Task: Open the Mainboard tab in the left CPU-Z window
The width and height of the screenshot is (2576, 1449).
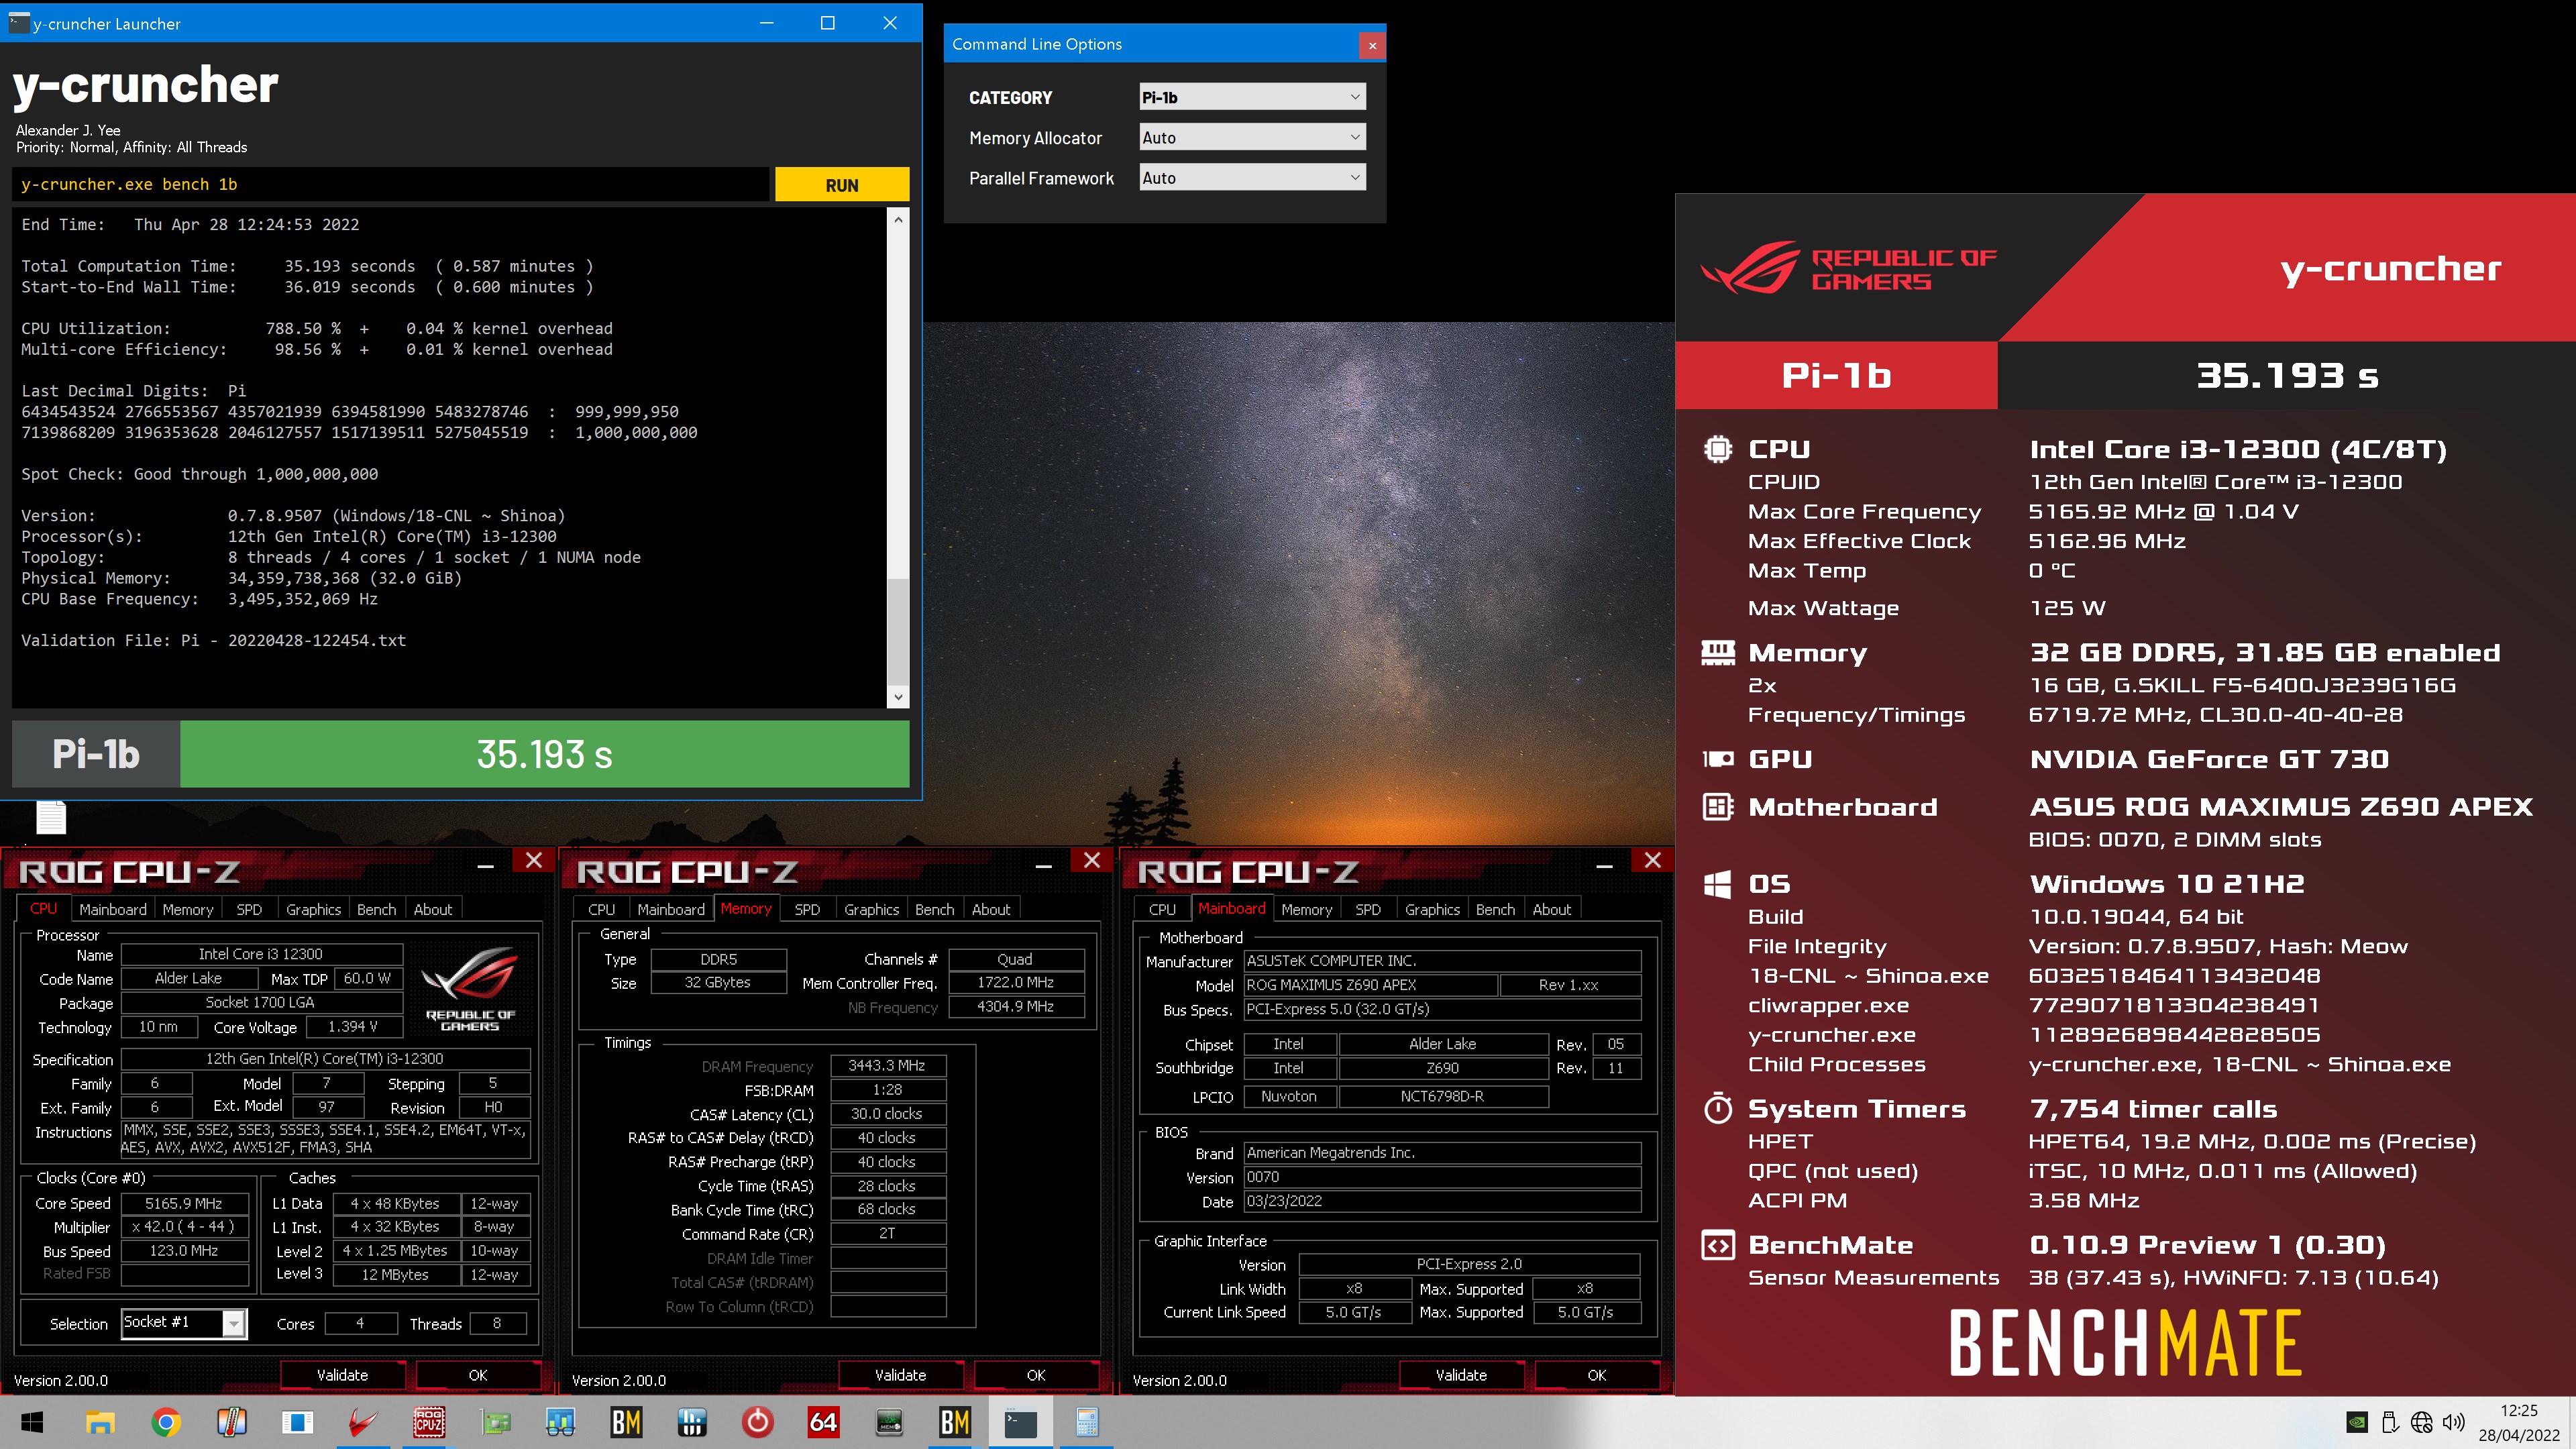Action: click(113, 909)
